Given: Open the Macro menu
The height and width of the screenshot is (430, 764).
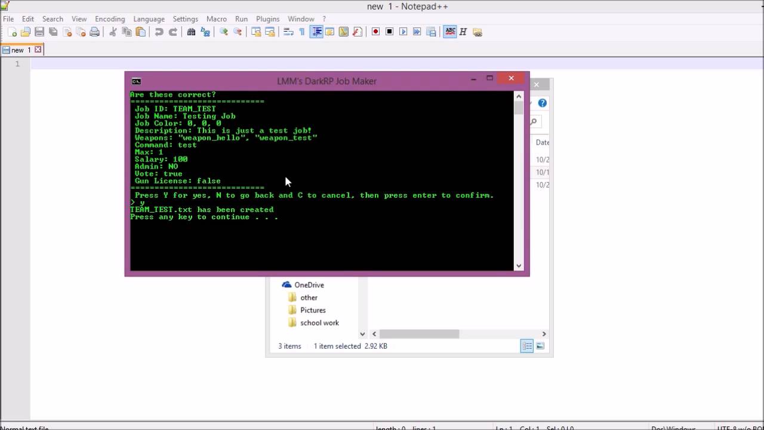Looking at the screenshot, I should pos(217,19).
